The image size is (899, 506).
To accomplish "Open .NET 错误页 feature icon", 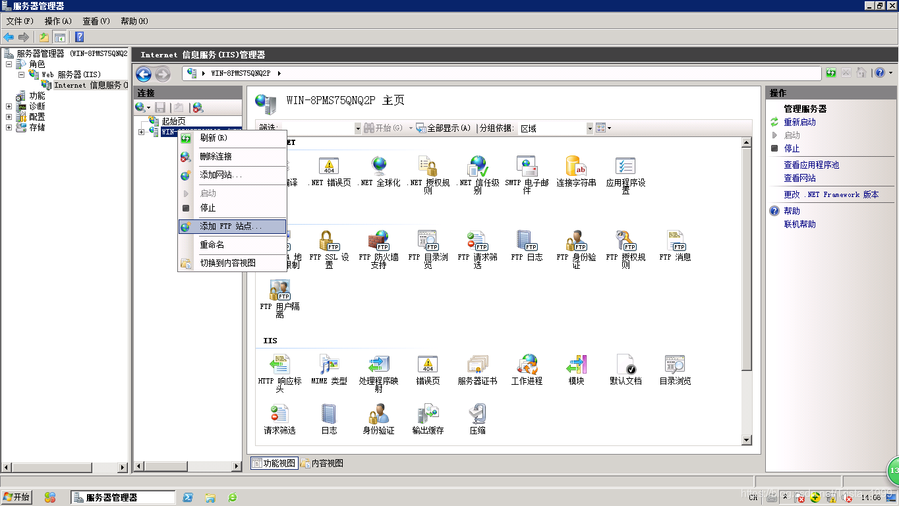I will pos(329,165).
